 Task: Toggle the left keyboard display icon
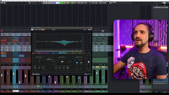click(x=35, y=51)
